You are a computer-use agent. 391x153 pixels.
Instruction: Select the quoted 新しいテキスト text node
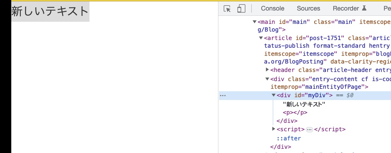[304, 104]
